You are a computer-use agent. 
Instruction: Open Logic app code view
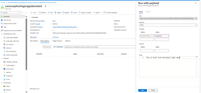click(13, 41)
